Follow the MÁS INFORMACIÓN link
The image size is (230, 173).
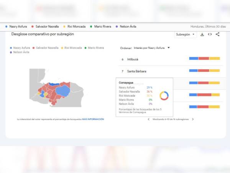click(93, 119)
